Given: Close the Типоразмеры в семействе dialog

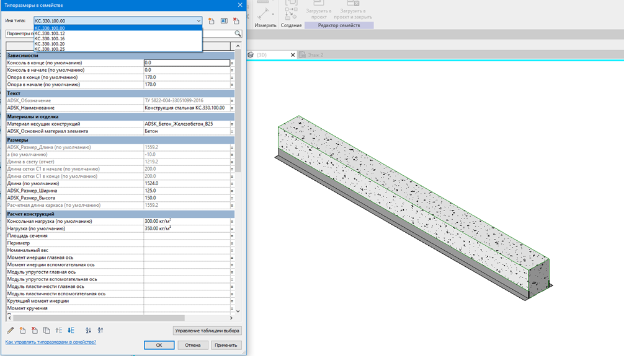Looking at the screenshot, I should [240, 5].
